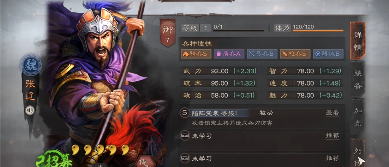The image size is (389, 167).
Task: Click the green 已招募 recruited stamp
Action: 54,159
